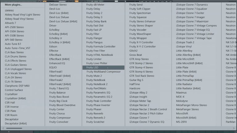Screen dimensions: 237x133
Task: Select Fruity Vocoder
Action: coord(138,30)
